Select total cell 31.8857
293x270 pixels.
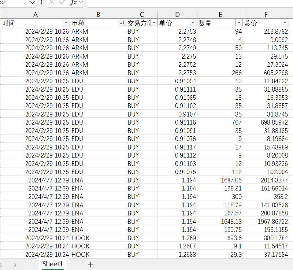click(x=266, y=106)
